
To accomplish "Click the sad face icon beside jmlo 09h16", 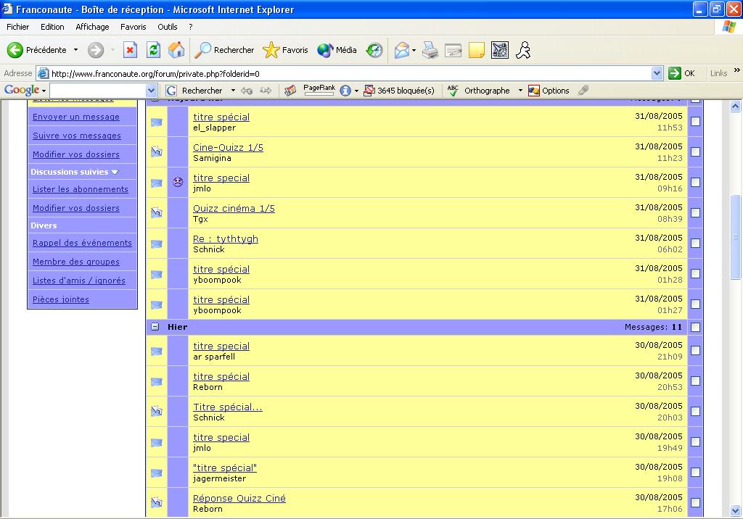I will coord(178,182).
